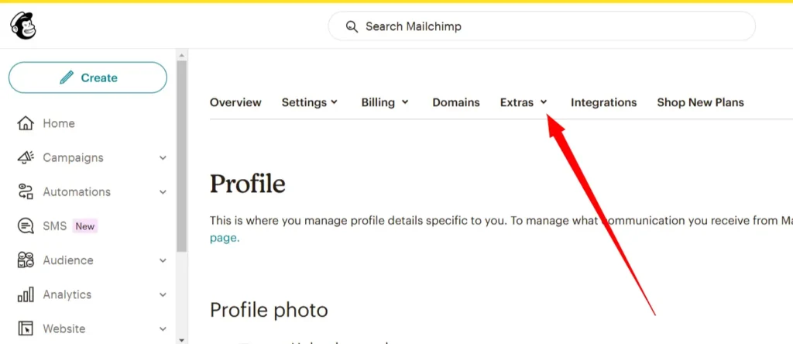Viewport: 793px width, 344px height.
Task: Expand the Analytics sidebar chevron
Action: tap(163, 294)
